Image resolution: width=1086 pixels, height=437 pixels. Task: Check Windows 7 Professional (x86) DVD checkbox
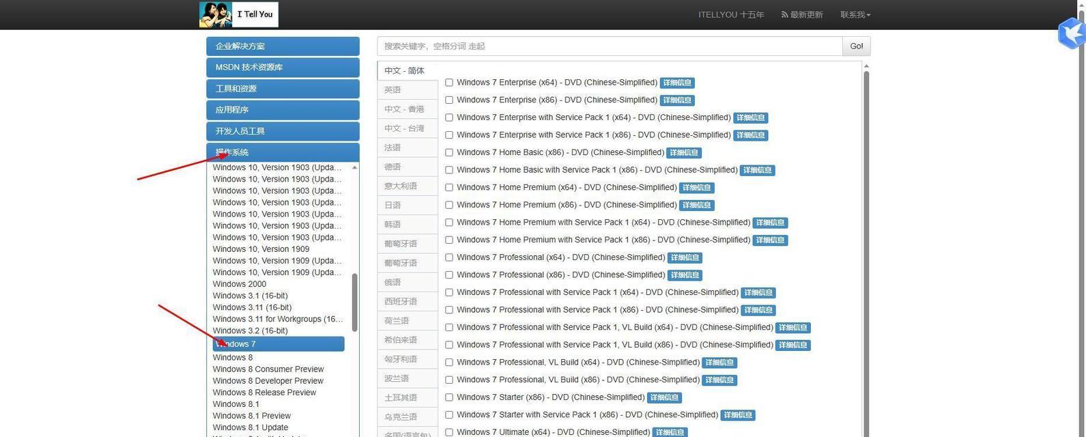449,274
